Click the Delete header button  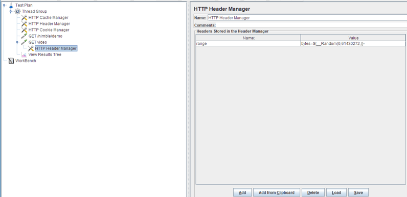tap(313, 192)
